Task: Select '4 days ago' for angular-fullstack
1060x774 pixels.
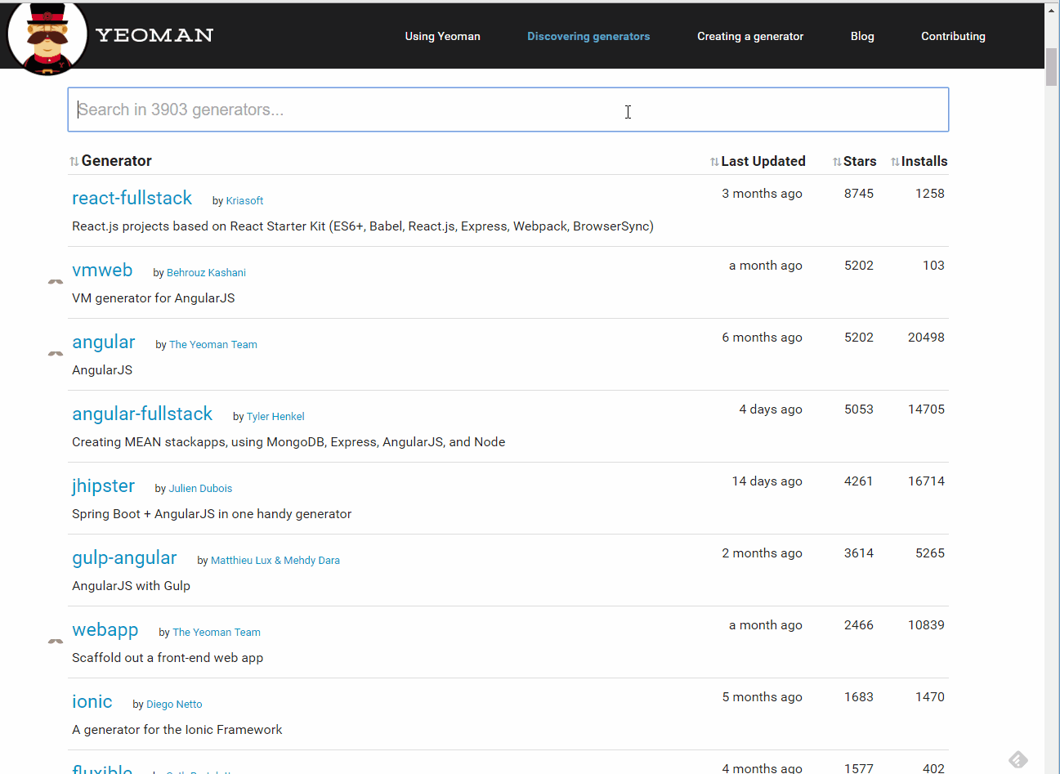Action: [771, 409]
